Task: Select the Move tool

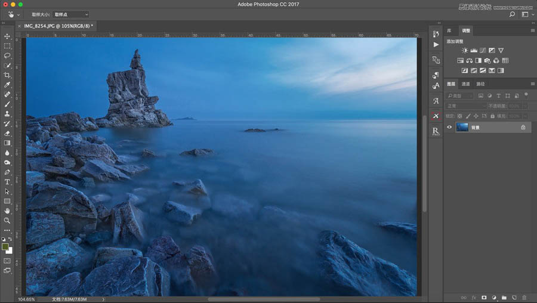Action: point(7,36)
